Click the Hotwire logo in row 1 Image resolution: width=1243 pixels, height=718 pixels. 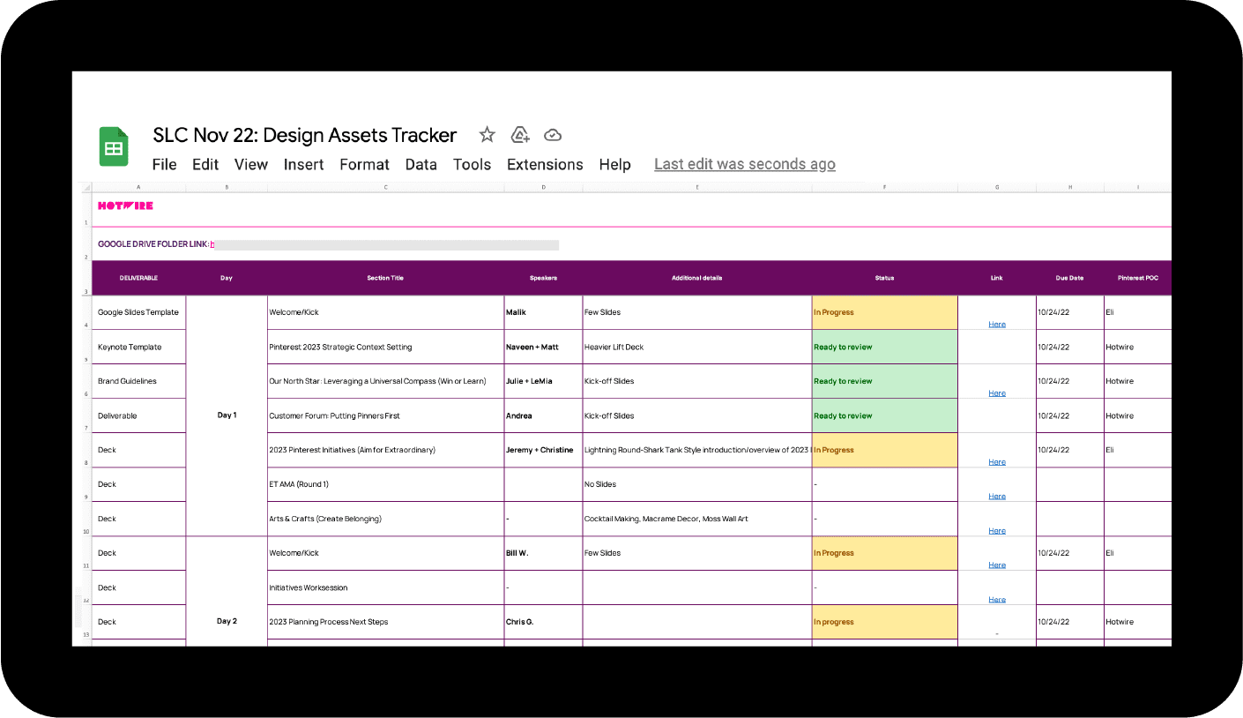coord(125,206)
